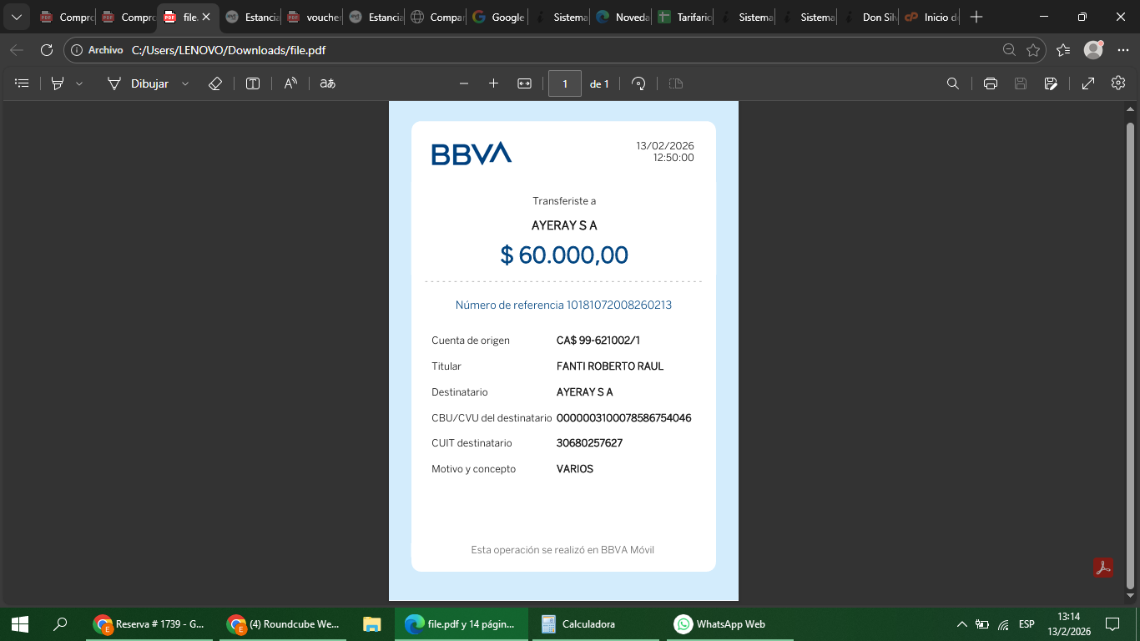
Task: Print the PDF document
Action: (991, 83)
